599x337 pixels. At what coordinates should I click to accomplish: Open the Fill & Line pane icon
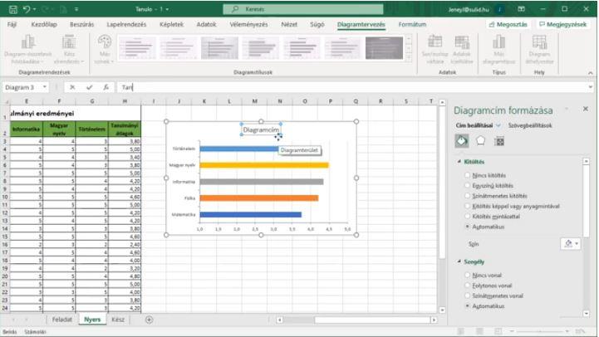pos(462,141)
